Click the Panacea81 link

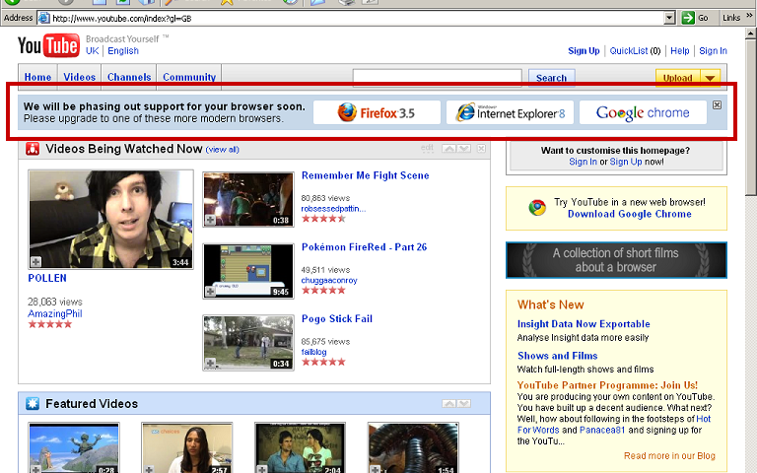(602, 430)
